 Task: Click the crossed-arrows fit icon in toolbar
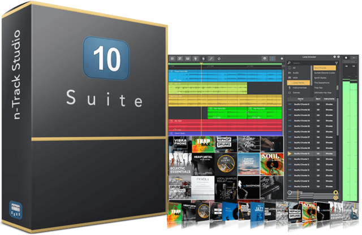(x=180, y=59)
